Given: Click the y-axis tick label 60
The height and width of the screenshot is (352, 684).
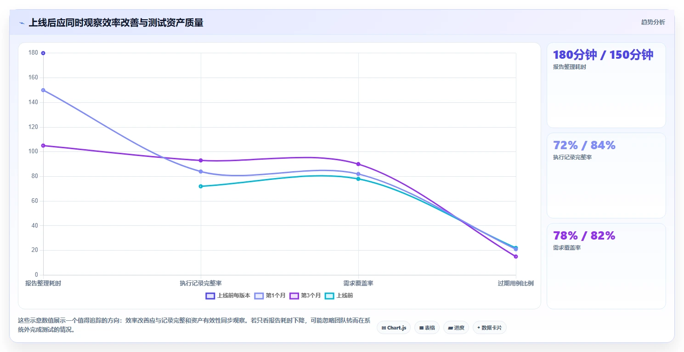Looking at the screenshot, I should pyautogui.click(x=34, y=201).
